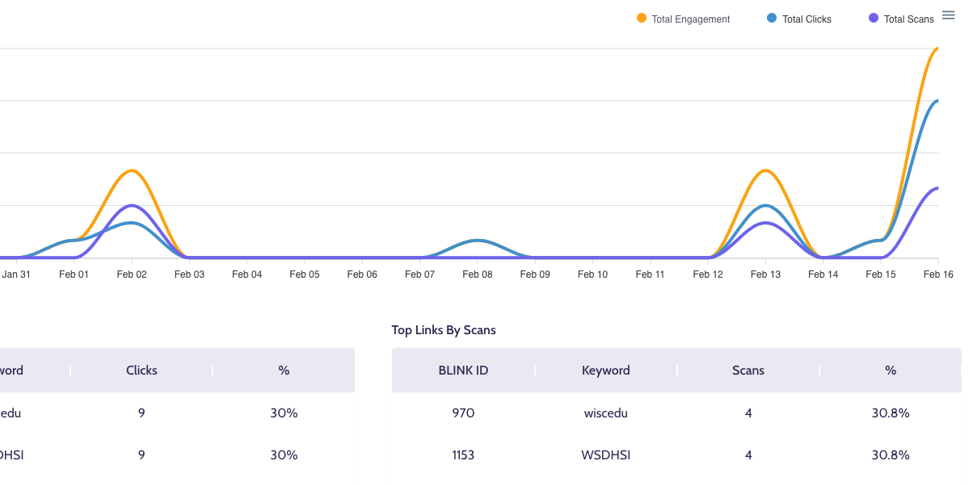Select BLINK ID 1153 row entry
Image resolution: width=973 pixels, height=486 pixels.
point(463,455)
